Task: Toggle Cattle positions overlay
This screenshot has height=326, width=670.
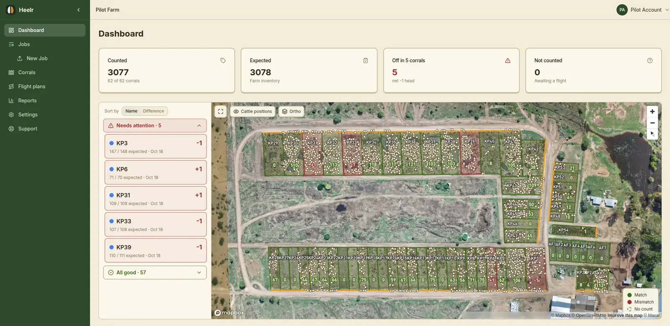Action: (x=253, y=111)
